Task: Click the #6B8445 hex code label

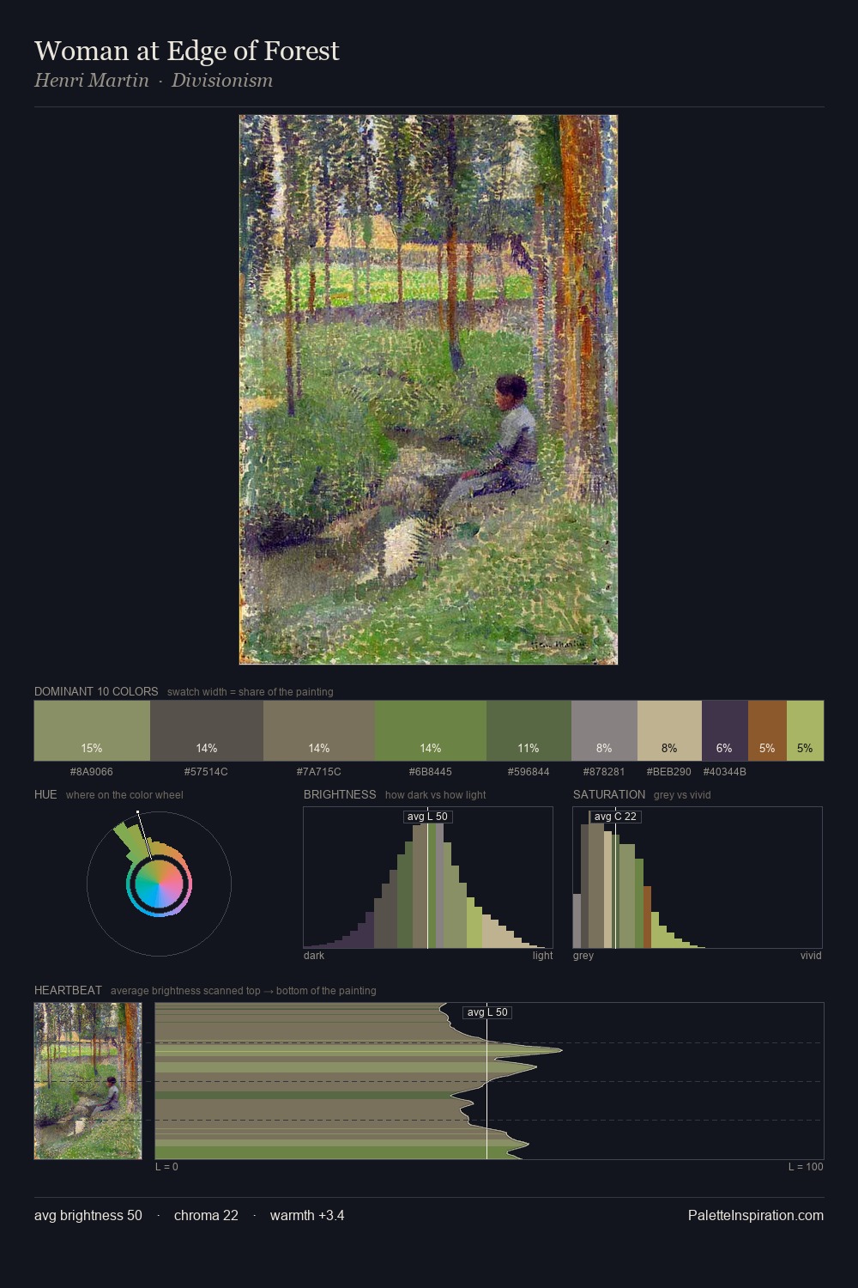Action: tap(431, 772)
